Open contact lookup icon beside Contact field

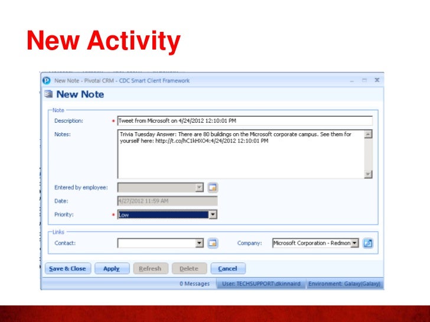tap(213, 243)
